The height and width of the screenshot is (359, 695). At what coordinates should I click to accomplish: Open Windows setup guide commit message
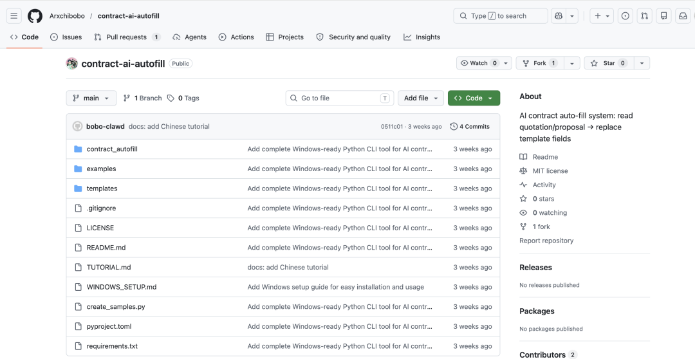click(x=335, y=287)
